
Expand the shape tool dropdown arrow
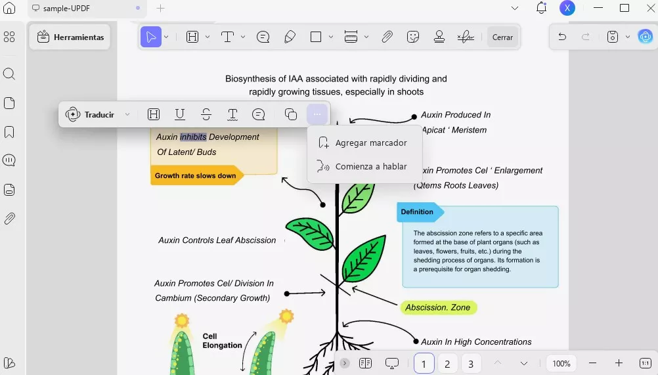331,37
